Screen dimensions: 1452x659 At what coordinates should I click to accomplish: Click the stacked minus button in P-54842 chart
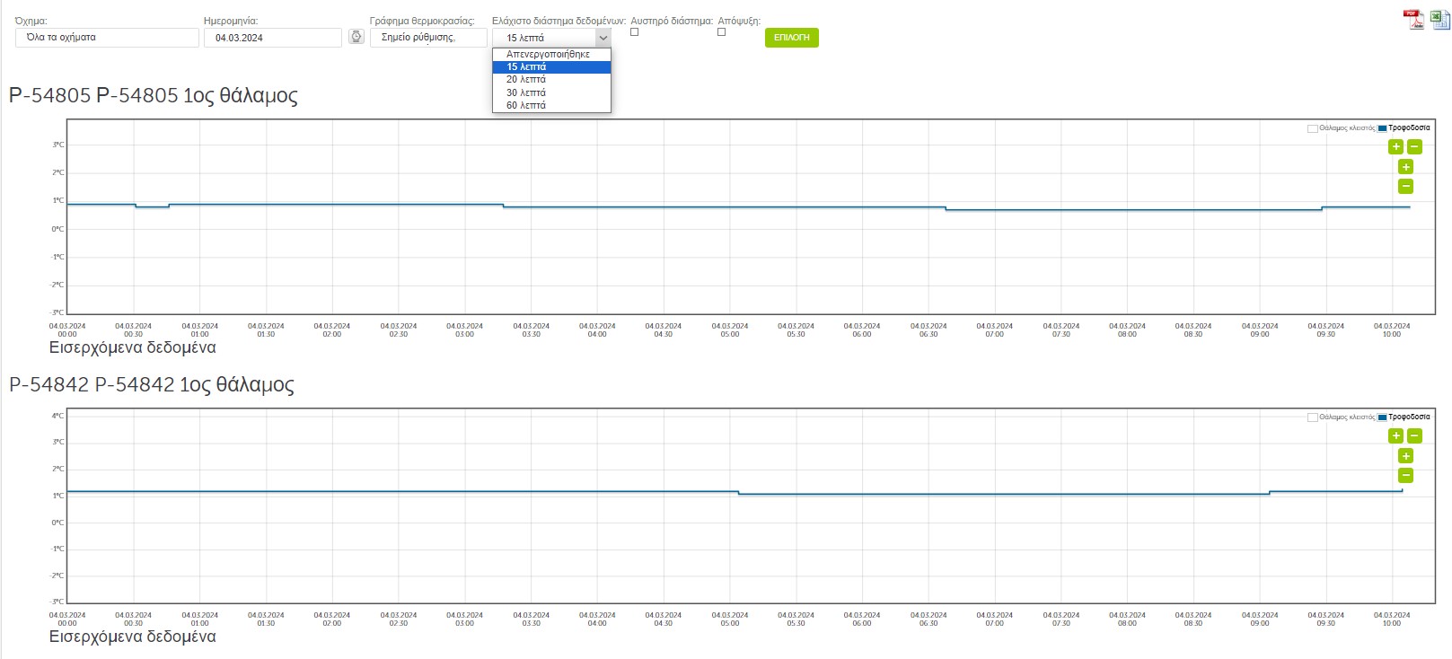tap(1406, 475)
